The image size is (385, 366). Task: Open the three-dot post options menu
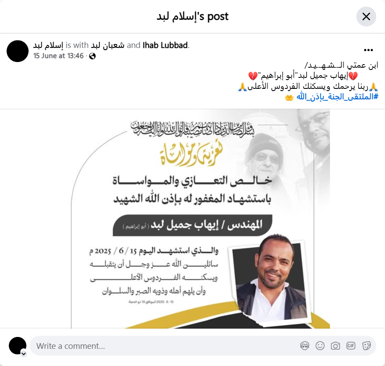(x=368, y=50)
